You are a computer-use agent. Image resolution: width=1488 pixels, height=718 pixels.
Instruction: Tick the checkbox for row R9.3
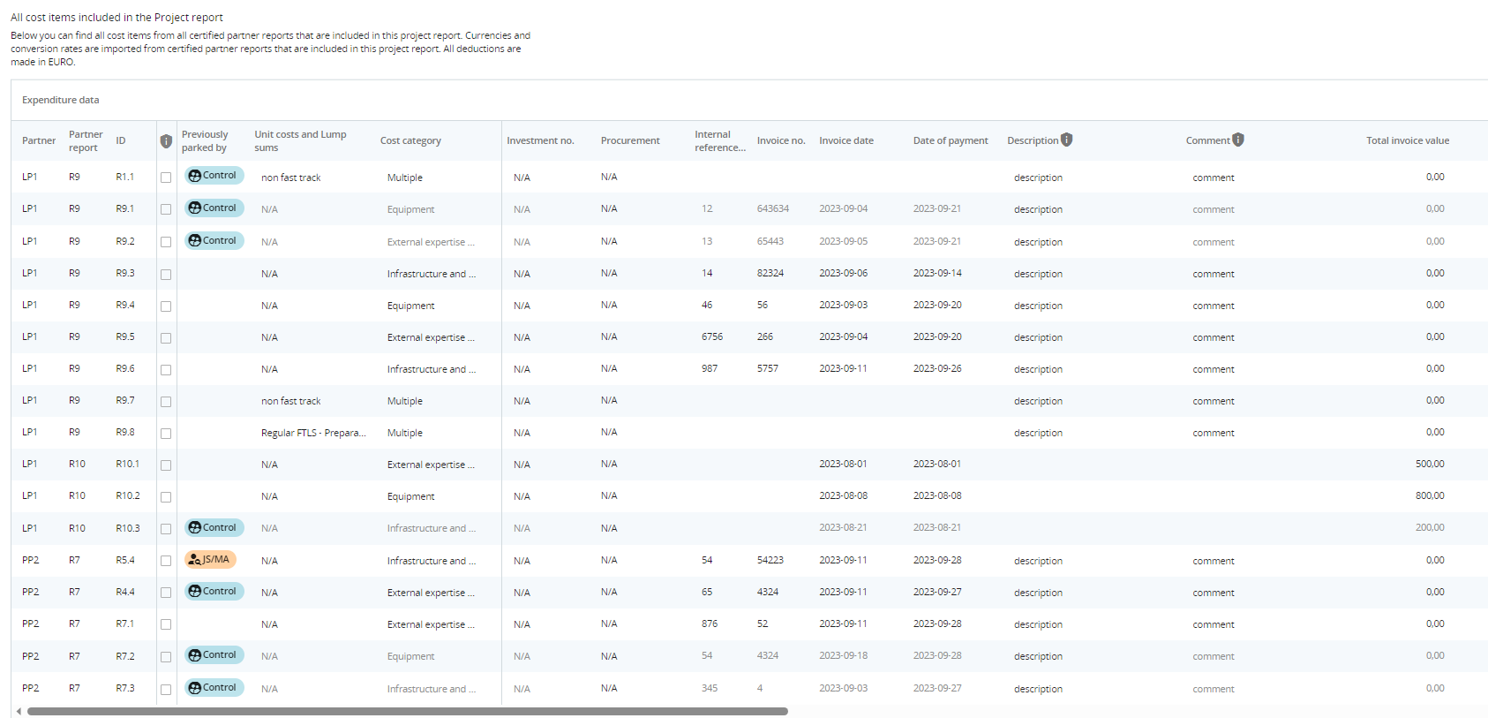(x=166, y=275)
